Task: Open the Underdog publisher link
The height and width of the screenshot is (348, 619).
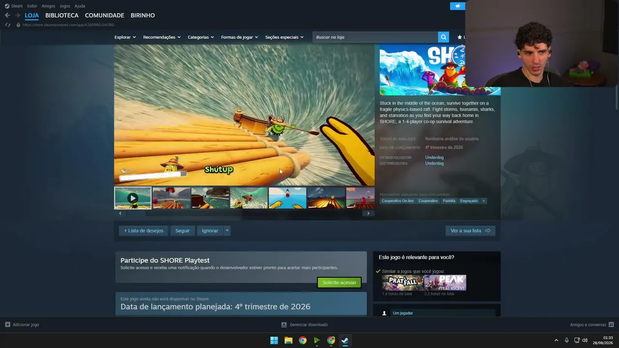Action: (434, 163)
